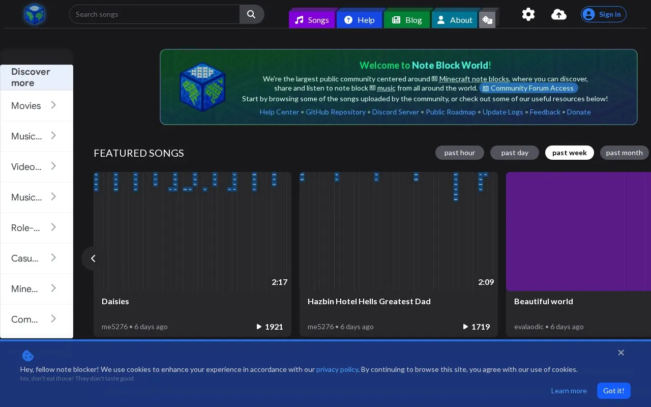Click previous arrow in featured carousel
This screenshot has width=651, height=407.
tap(93, 258)
